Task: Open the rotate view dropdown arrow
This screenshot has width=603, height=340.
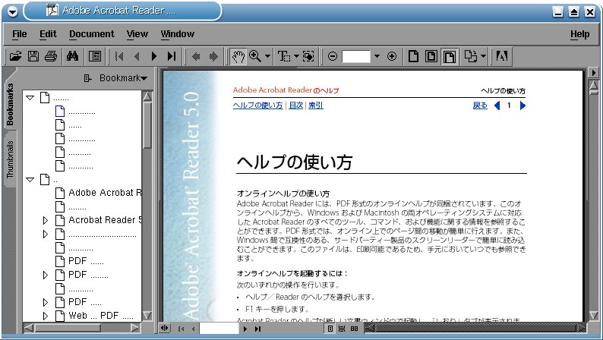Action: [x=484, y=56]
